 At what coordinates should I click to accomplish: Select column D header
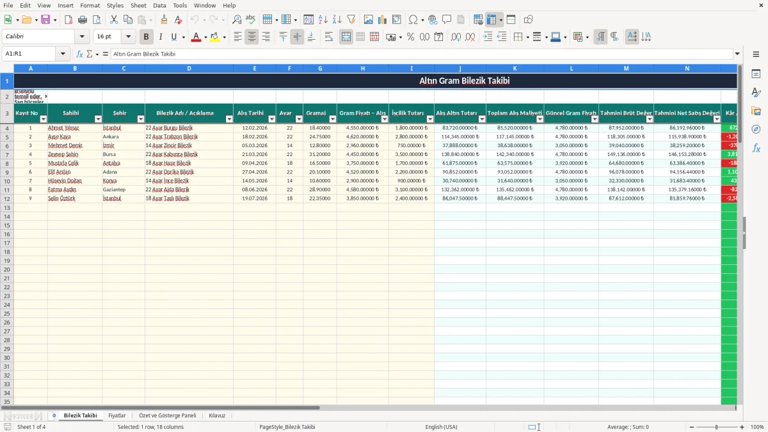(x=189, y=68)
